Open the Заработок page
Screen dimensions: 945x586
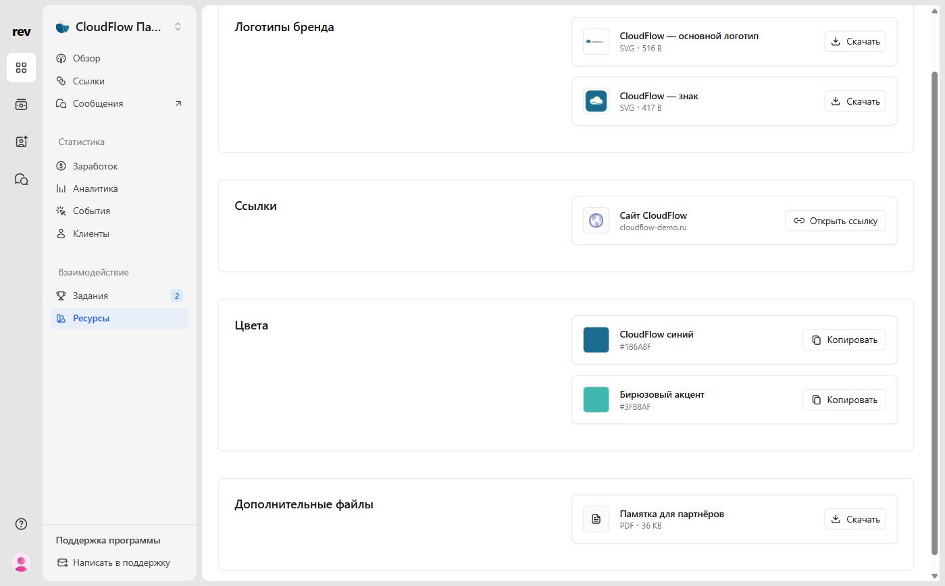tap(120, 166)
